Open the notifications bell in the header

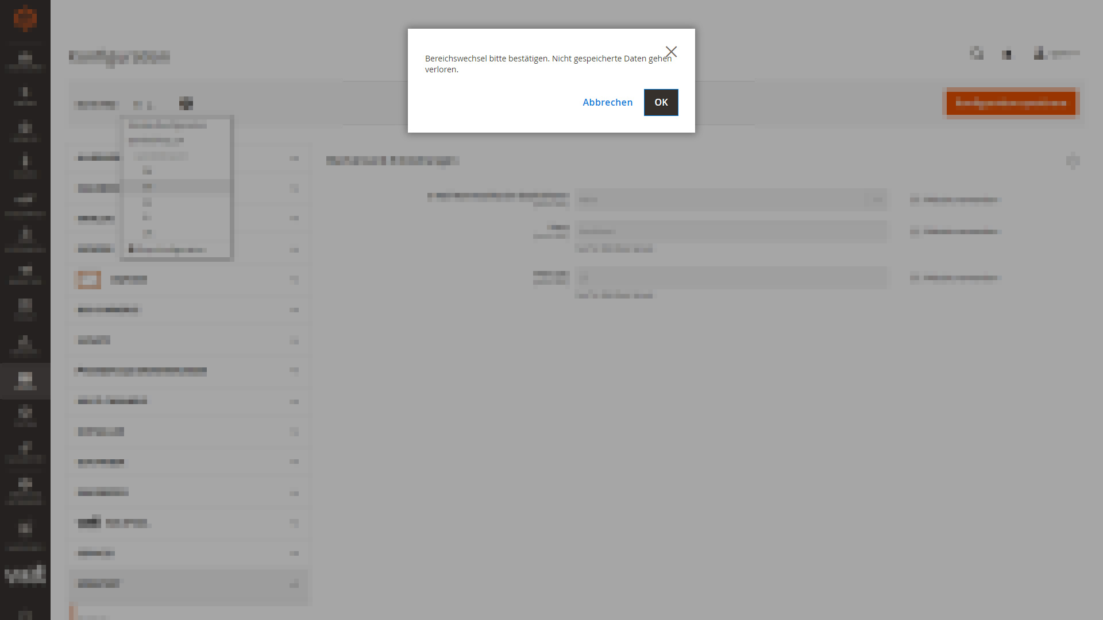click(x=1007, y=55)
